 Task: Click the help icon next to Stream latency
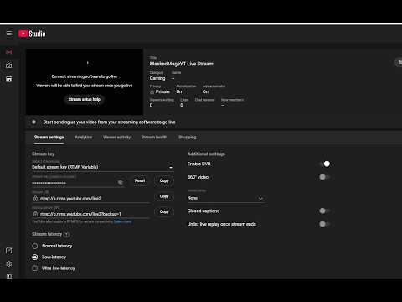[x=66, y=234]
